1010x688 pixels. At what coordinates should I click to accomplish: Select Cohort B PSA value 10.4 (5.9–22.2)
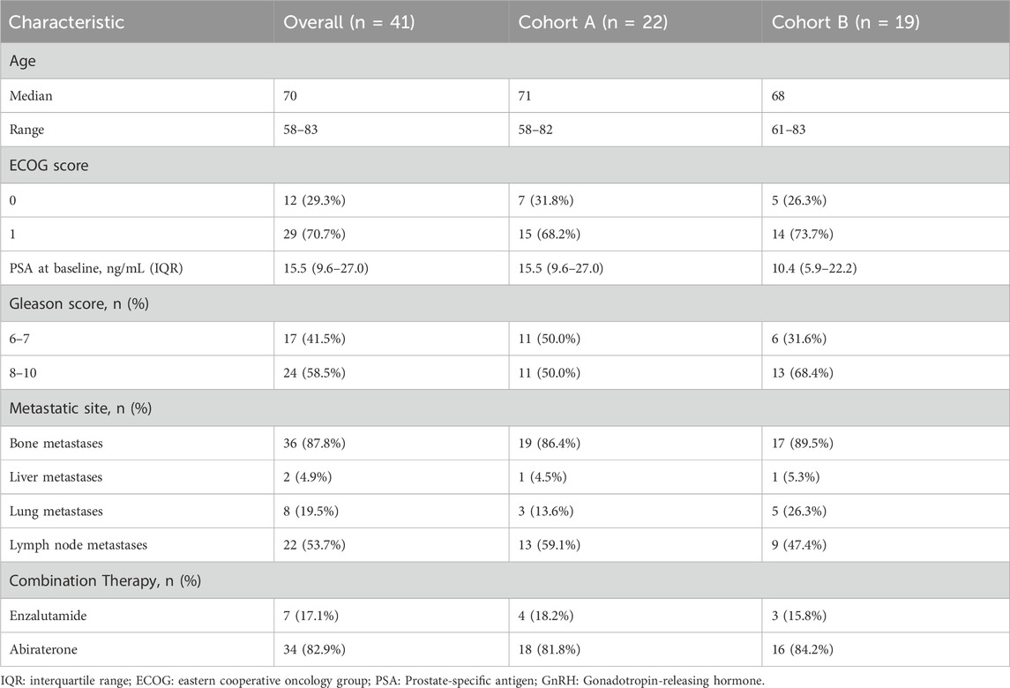point(814,268)
